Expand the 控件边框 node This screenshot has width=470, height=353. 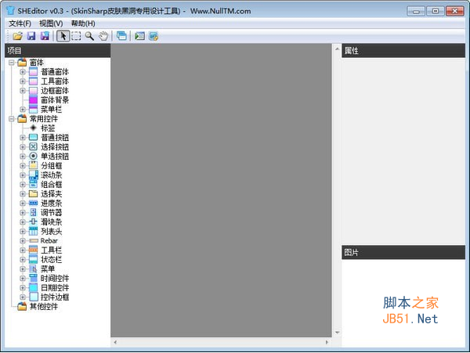[23, 297]
